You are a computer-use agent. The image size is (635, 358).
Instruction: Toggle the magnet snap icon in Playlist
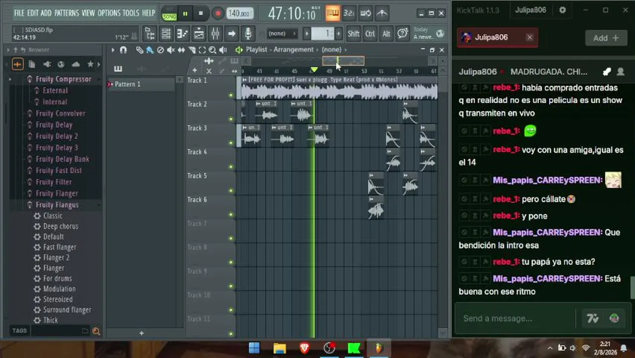tap(123, 50)
